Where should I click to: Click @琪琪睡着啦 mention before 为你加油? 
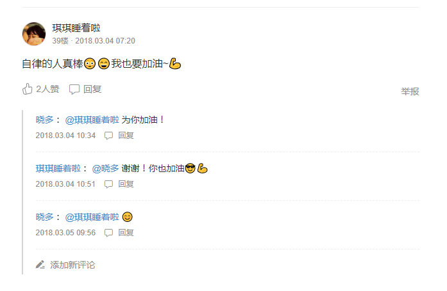tap(92, 120)
